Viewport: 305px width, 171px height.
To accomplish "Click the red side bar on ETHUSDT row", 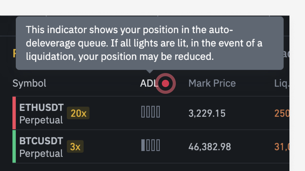I will (x=14, y=113).
